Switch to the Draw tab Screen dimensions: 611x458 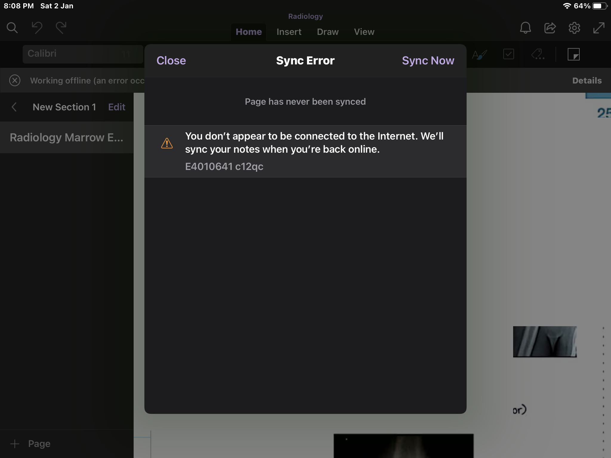coord(328,32)
